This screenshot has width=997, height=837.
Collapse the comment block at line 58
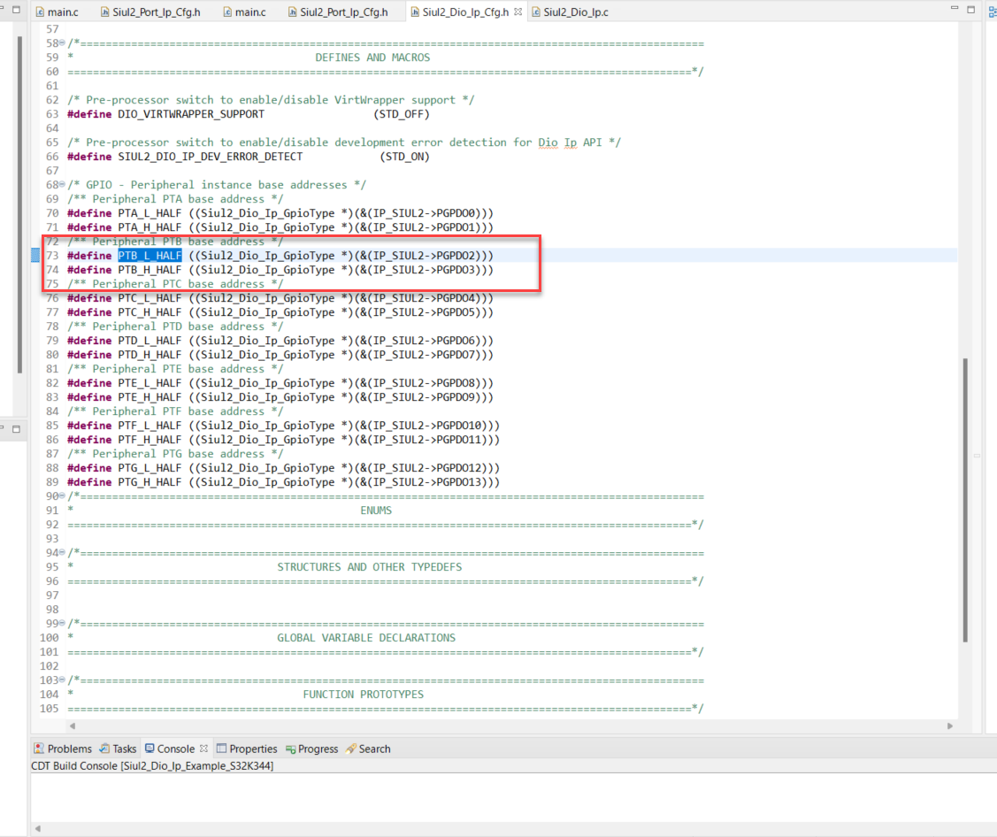click(62, 43)
